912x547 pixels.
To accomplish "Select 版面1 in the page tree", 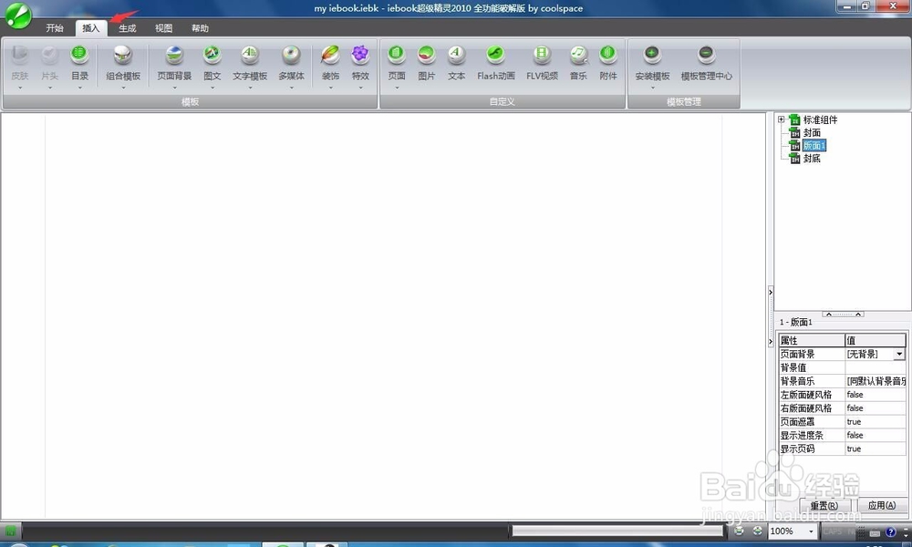I will 814,145.
